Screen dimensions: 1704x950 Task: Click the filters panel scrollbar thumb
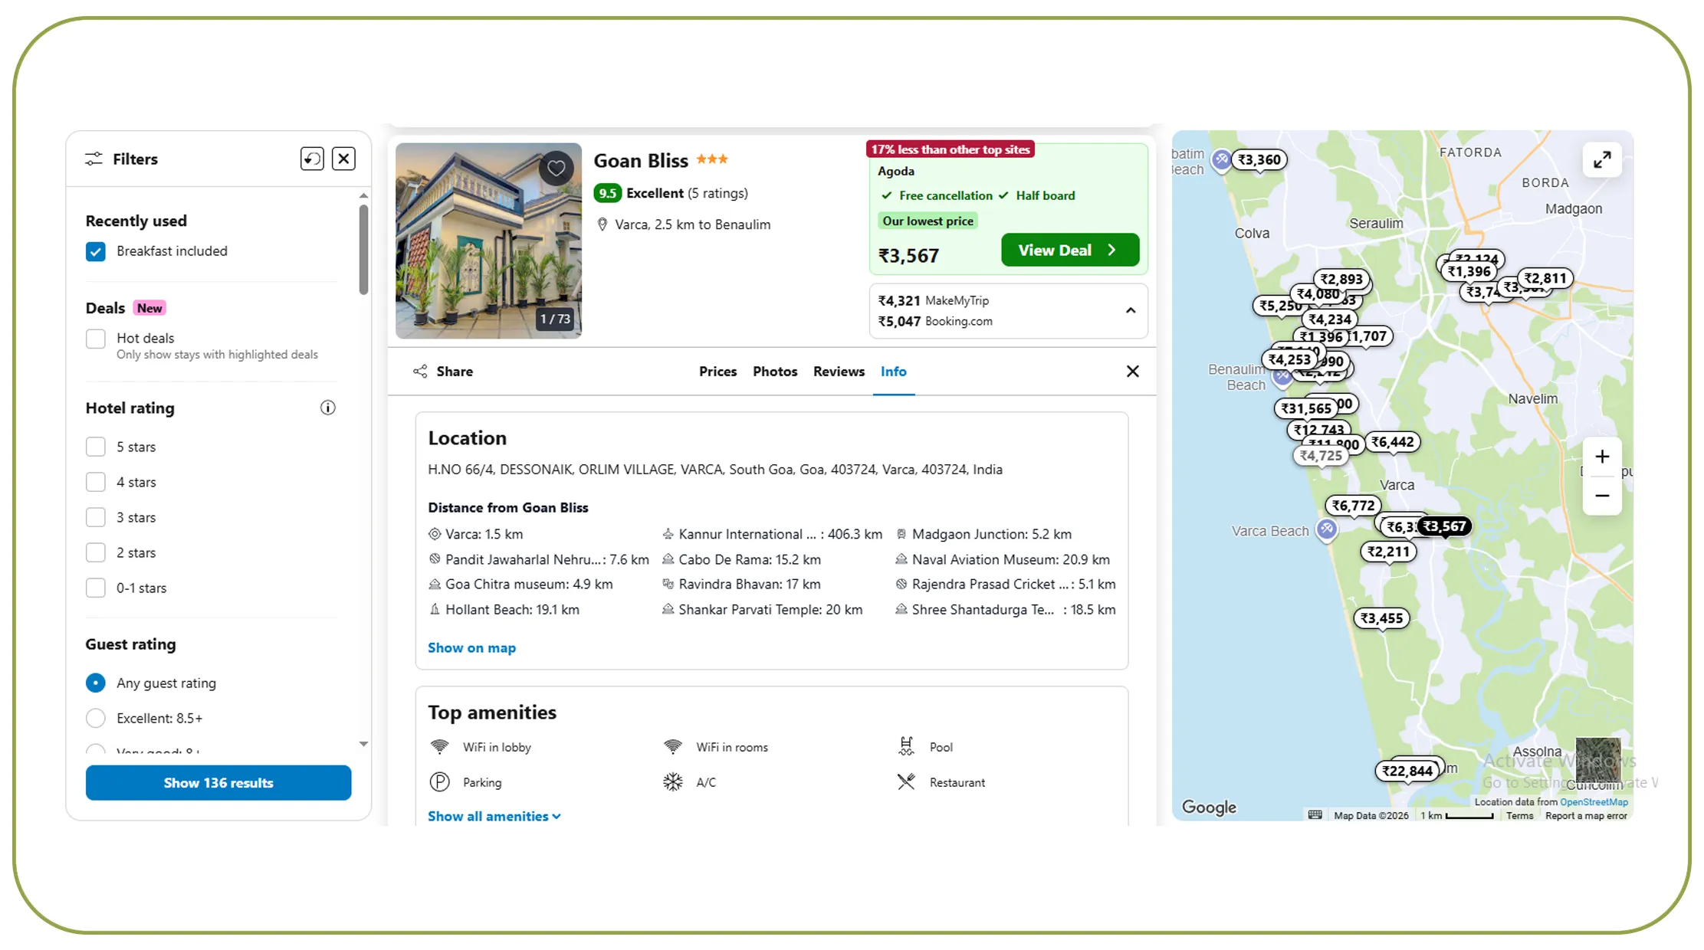(363, 250)
